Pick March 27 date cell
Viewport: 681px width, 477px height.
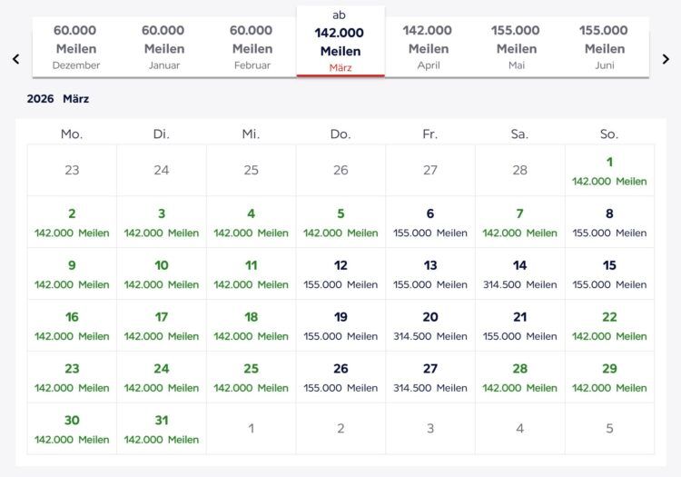[x=430, y=378]
